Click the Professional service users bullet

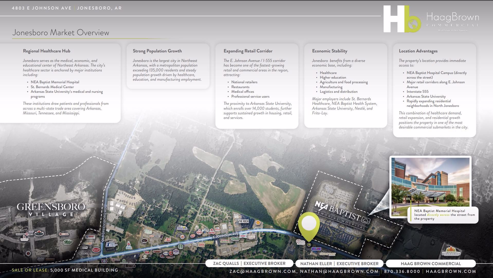pos(250,96)
